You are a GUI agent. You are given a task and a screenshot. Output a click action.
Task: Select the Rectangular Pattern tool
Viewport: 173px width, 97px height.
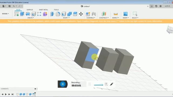39,14
